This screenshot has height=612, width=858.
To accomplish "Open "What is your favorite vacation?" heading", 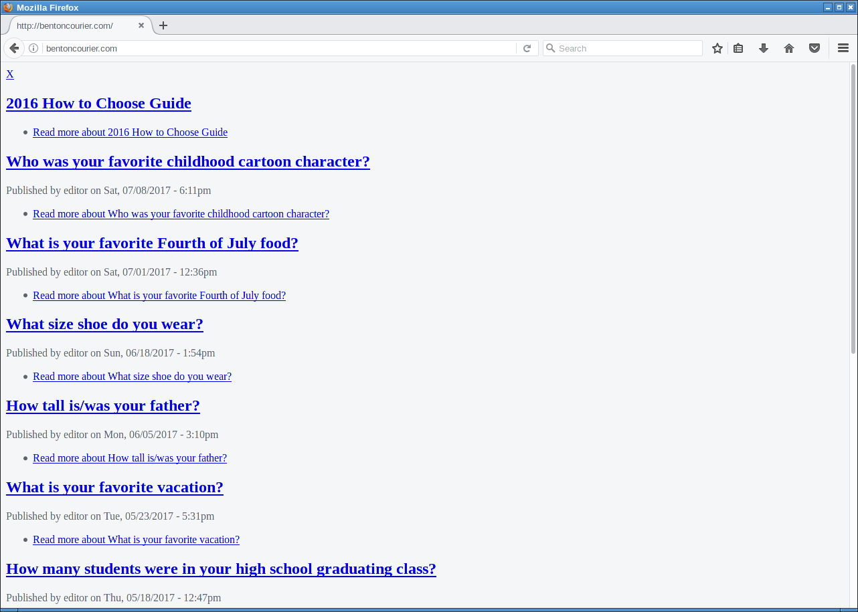I will click(114, 487).
